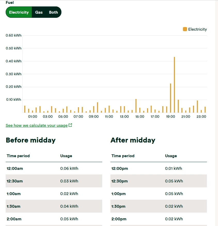Select the 2:00am usage row
The height and width of the screenshot is (226, 218).
pyautogui.click(x=54, y=219)
